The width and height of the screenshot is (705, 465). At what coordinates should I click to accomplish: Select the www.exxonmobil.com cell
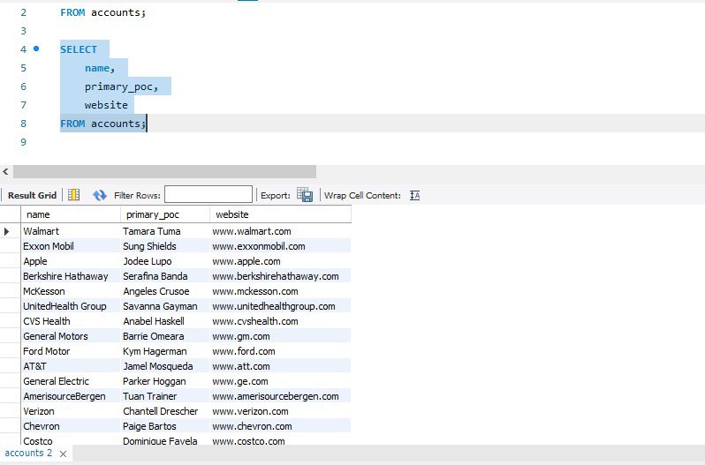(280, 246)
